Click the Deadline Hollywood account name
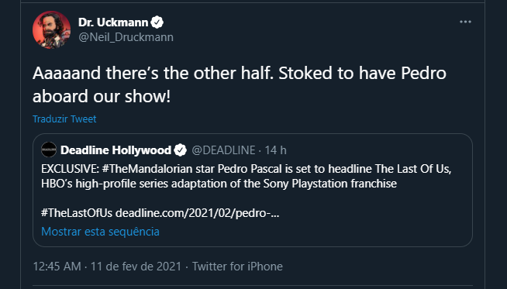 116,150
